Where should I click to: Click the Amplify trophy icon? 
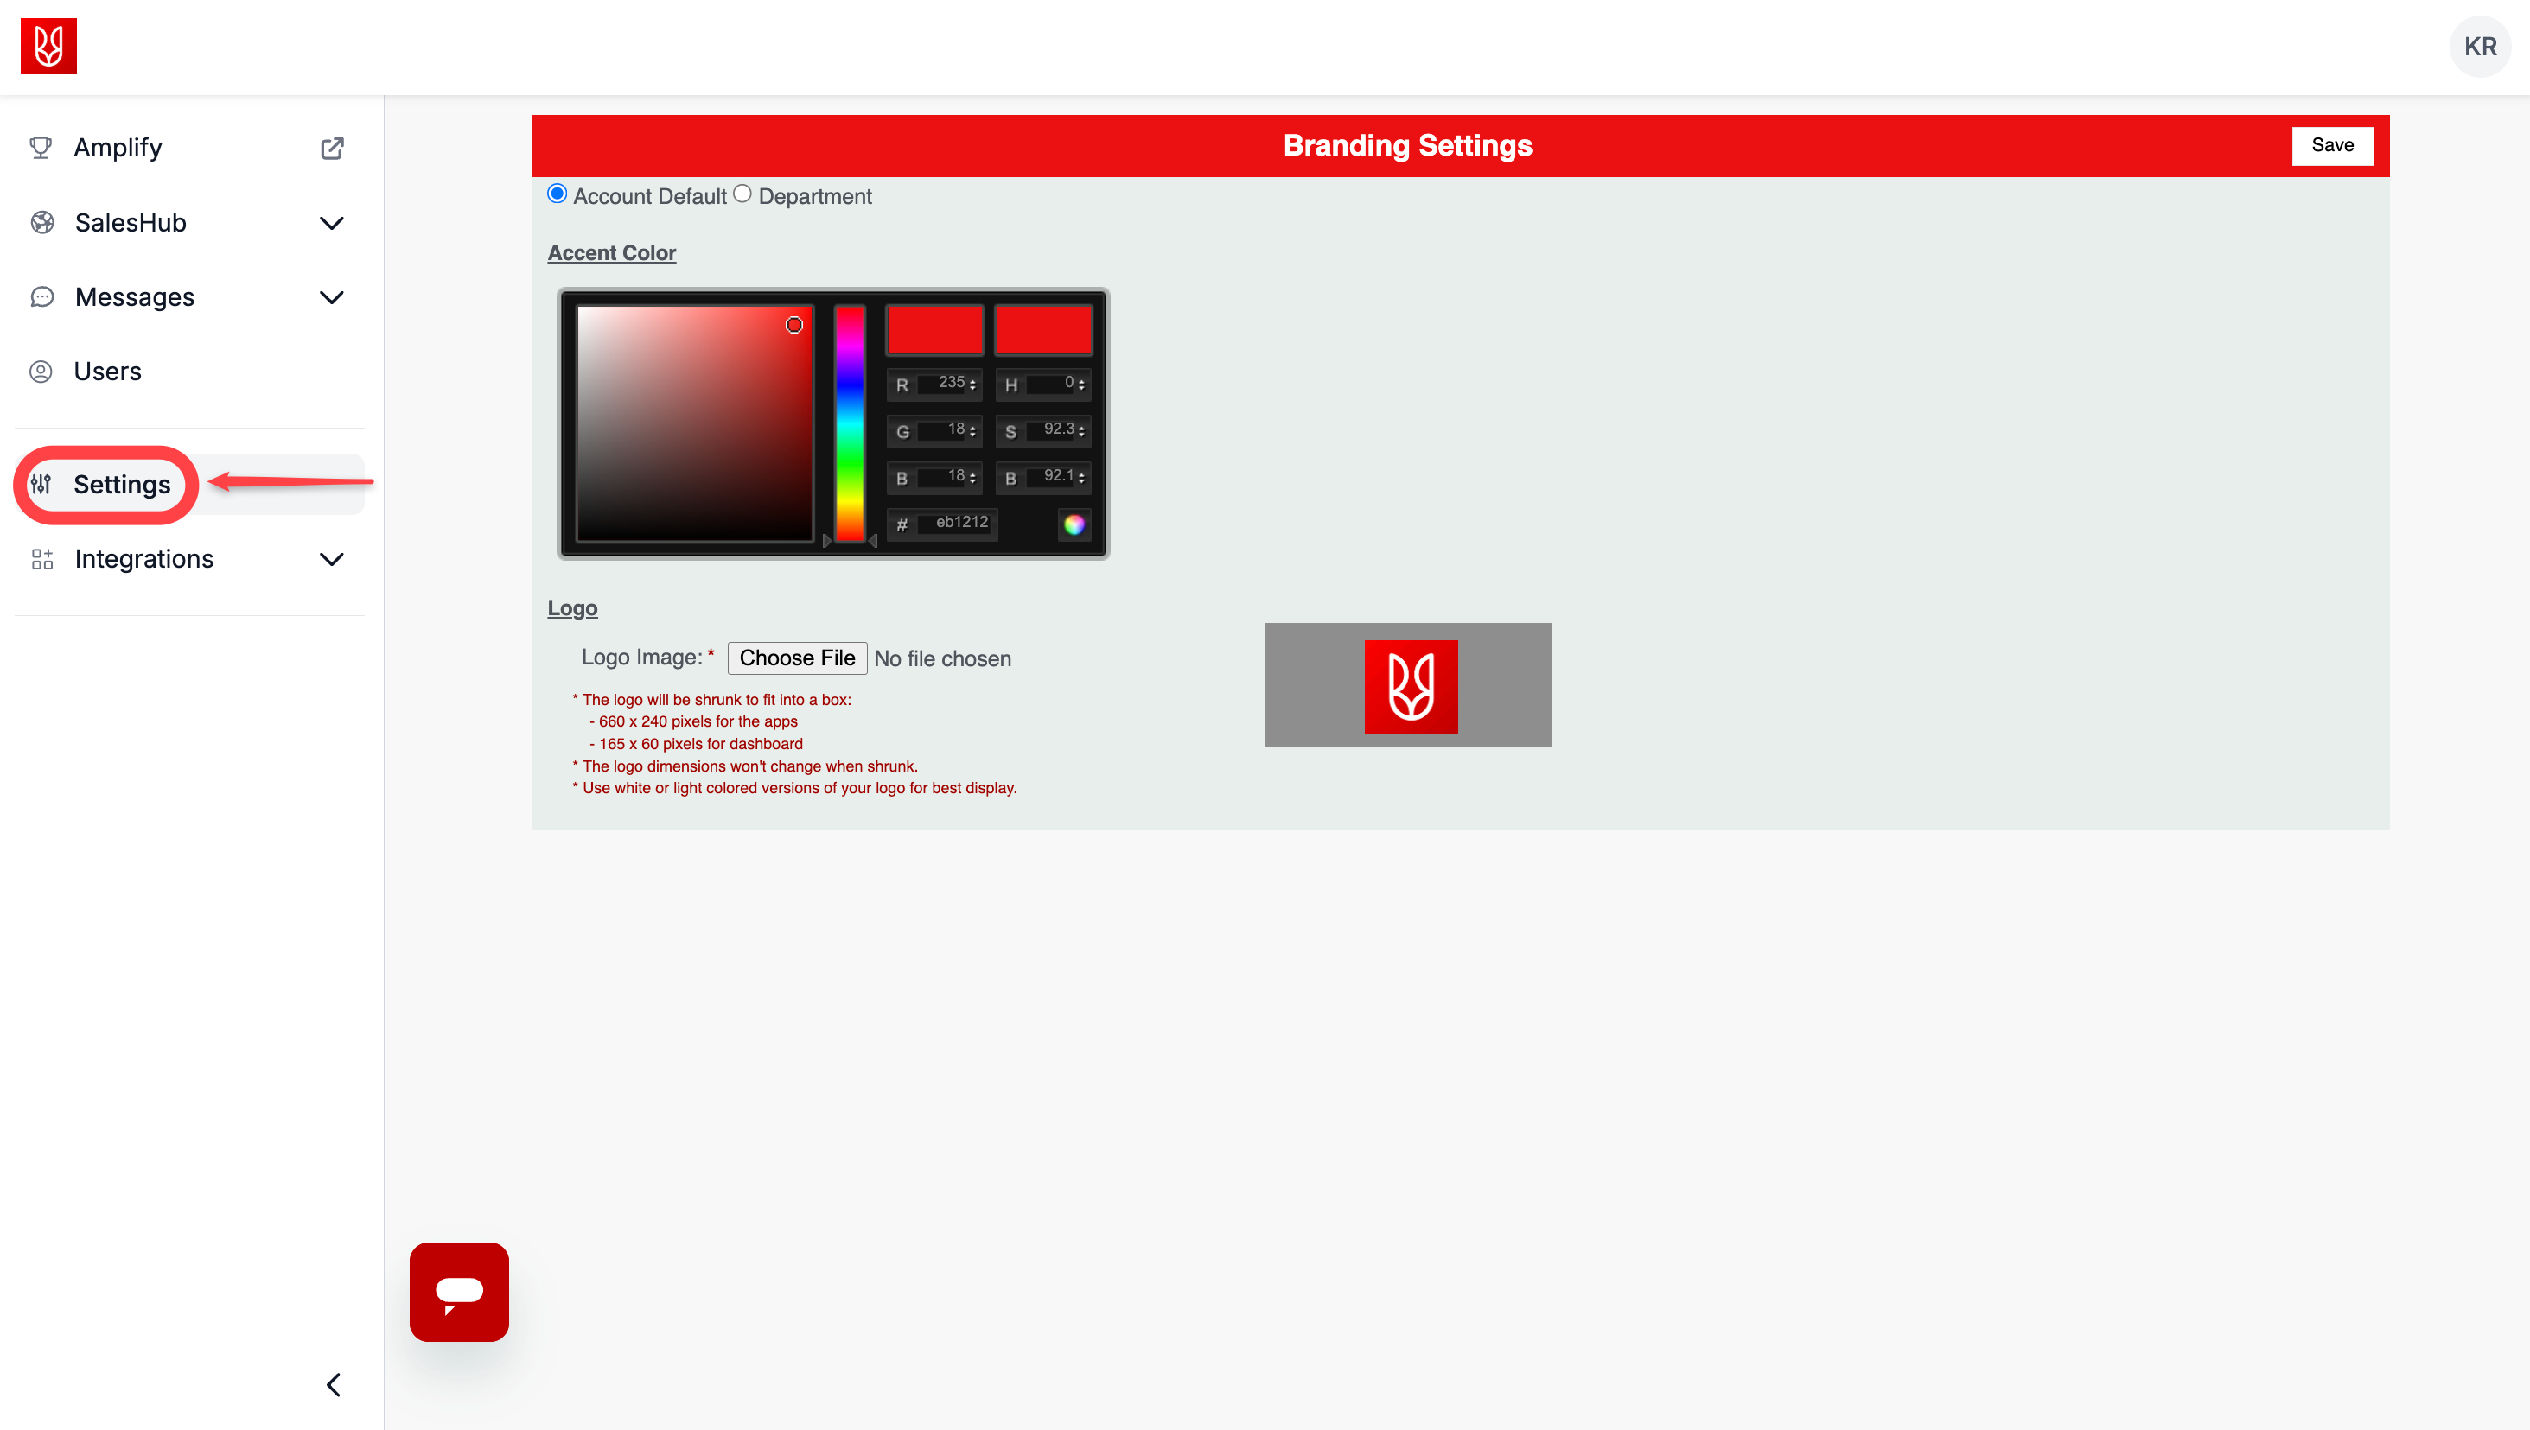41,148
